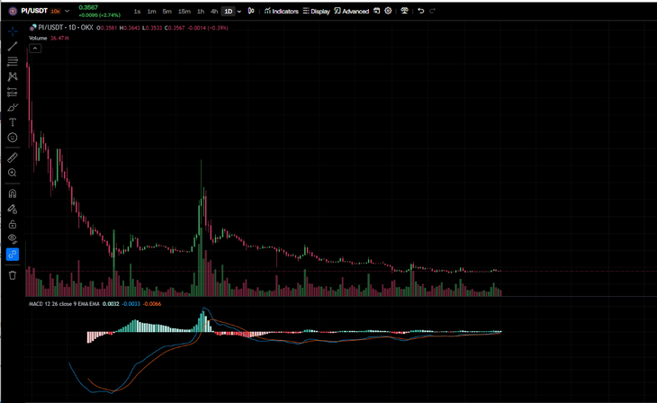Screen dimensions: 657x403
Task: Open the Indicators menu
Action: (x=281, y=12)
